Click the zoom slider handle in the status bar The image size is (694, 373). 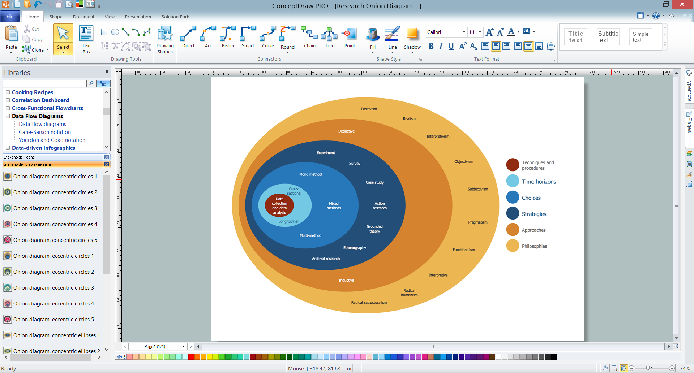[x=649, y=368]
